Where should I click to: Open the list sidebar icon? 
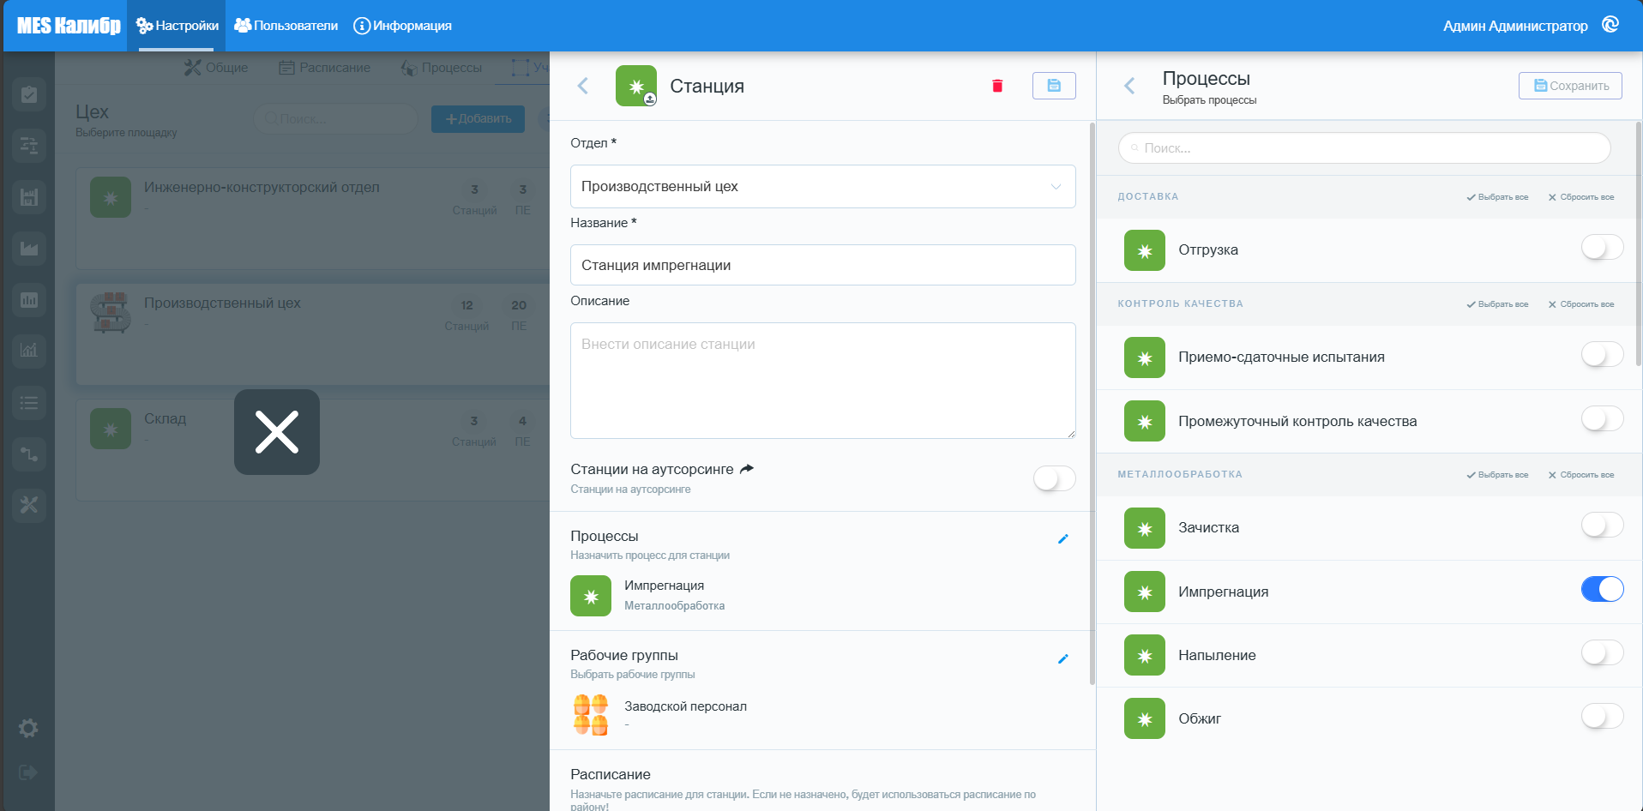coord(29,402)
